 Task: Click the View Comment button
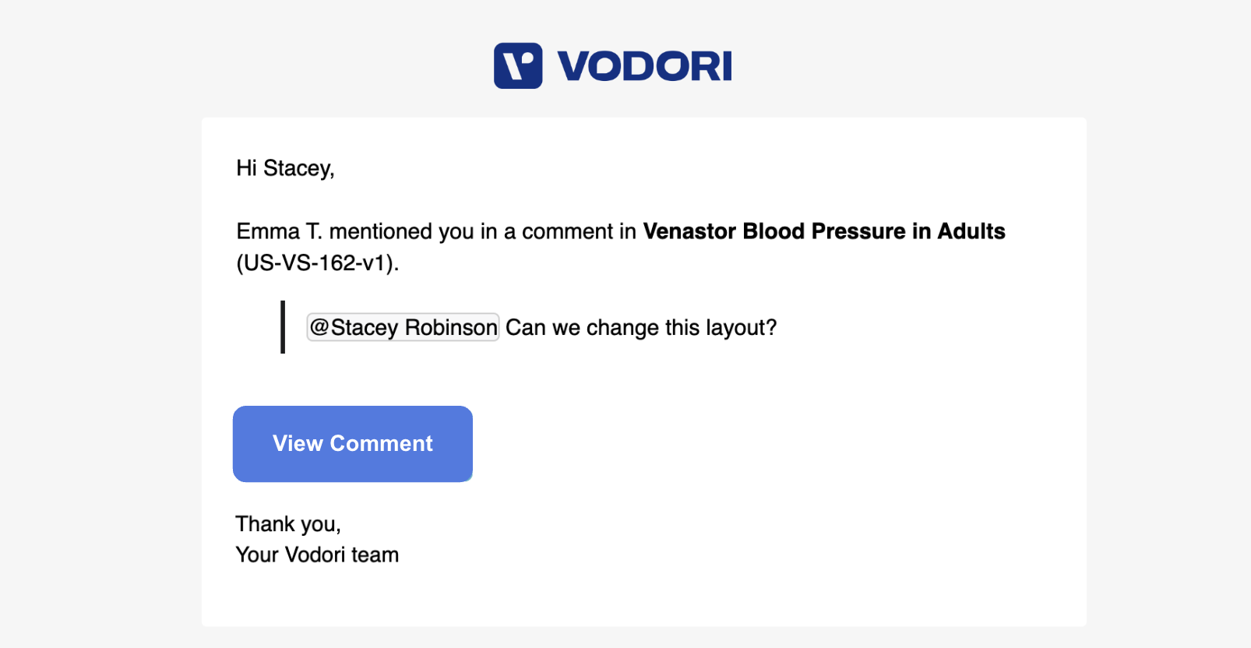[353, 444]
